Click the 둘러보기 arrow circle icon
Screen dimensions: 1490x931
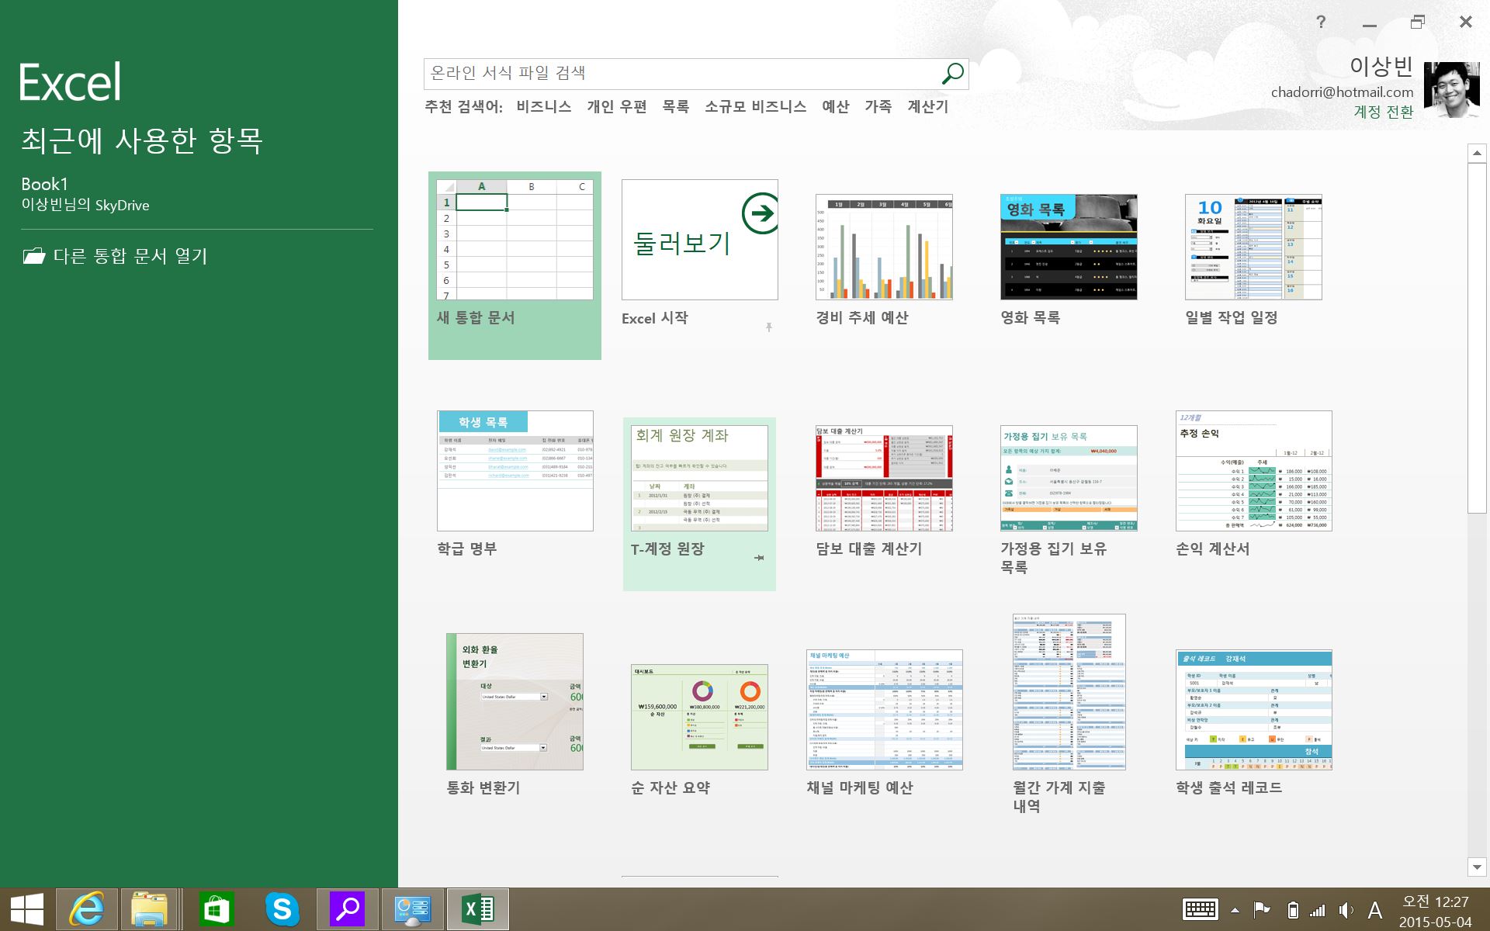[x=761, y=213]
